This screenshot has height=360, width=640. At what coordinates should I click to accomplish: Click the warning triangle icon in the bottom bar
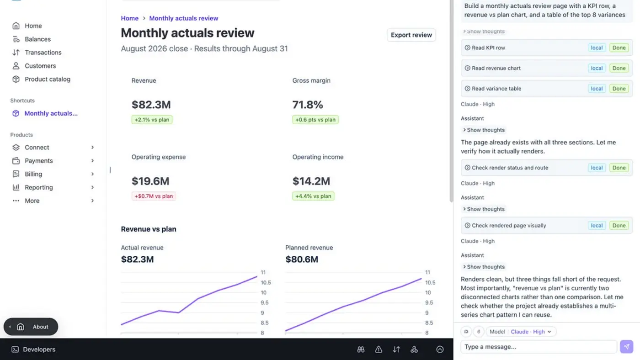click(379, 349)
